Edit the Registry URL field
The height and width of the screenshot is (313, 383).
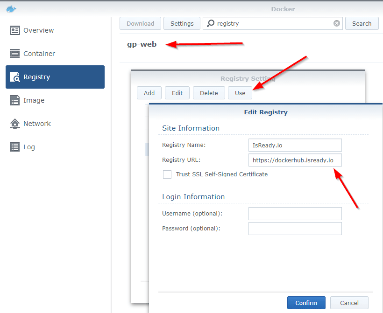295,160
